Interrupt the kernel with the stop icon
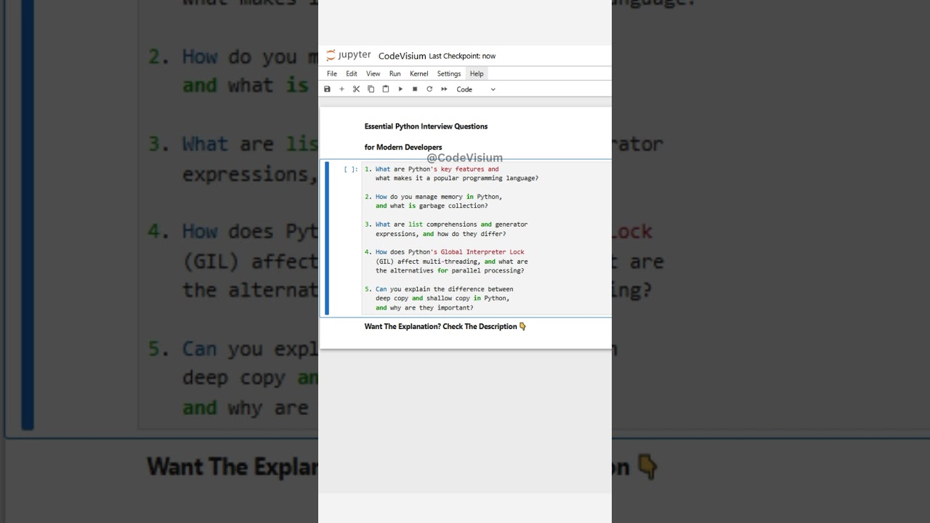The image size is (930, 523). pos(415,89)
